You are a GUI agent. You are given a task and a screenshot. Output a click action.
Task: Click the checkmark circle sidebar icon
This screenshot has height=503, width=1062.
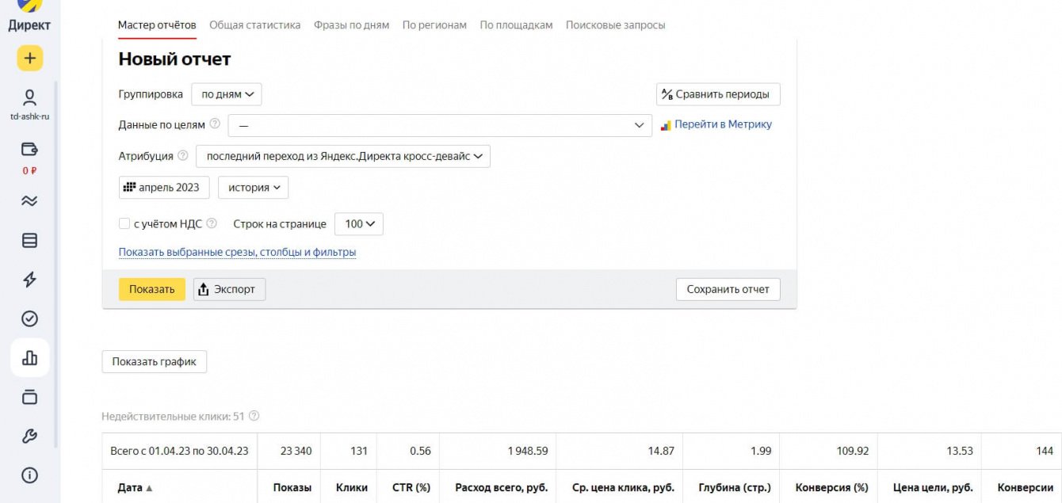click(x=30, y=318)
